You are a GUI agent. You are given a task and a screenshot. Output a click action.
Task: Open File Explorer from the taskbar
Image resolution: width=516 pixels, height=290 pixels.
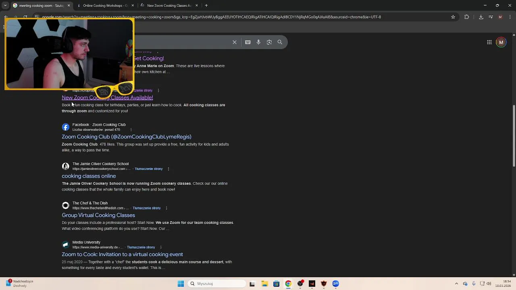pos(264,284)
